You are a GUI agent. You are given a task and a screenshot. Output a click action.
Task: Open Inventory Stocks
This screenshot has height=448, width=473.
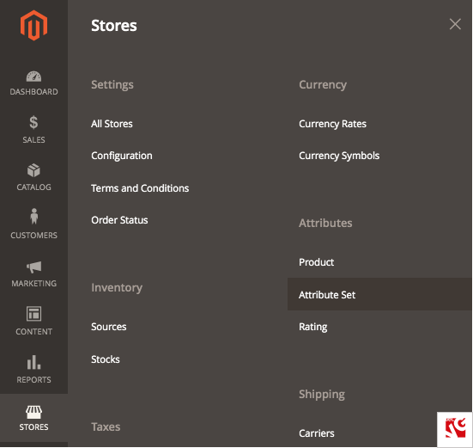point(106,359)
